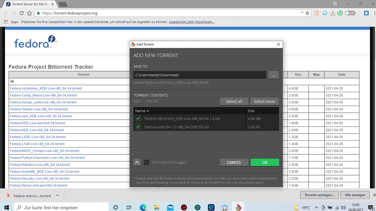
Task: Click Select all in the torrent dialog
Action: (x=234, y=101)
